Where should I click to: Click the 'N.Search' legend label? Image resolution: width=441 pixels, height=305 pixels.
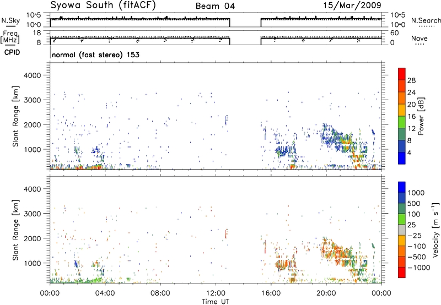tap(426, 20)
